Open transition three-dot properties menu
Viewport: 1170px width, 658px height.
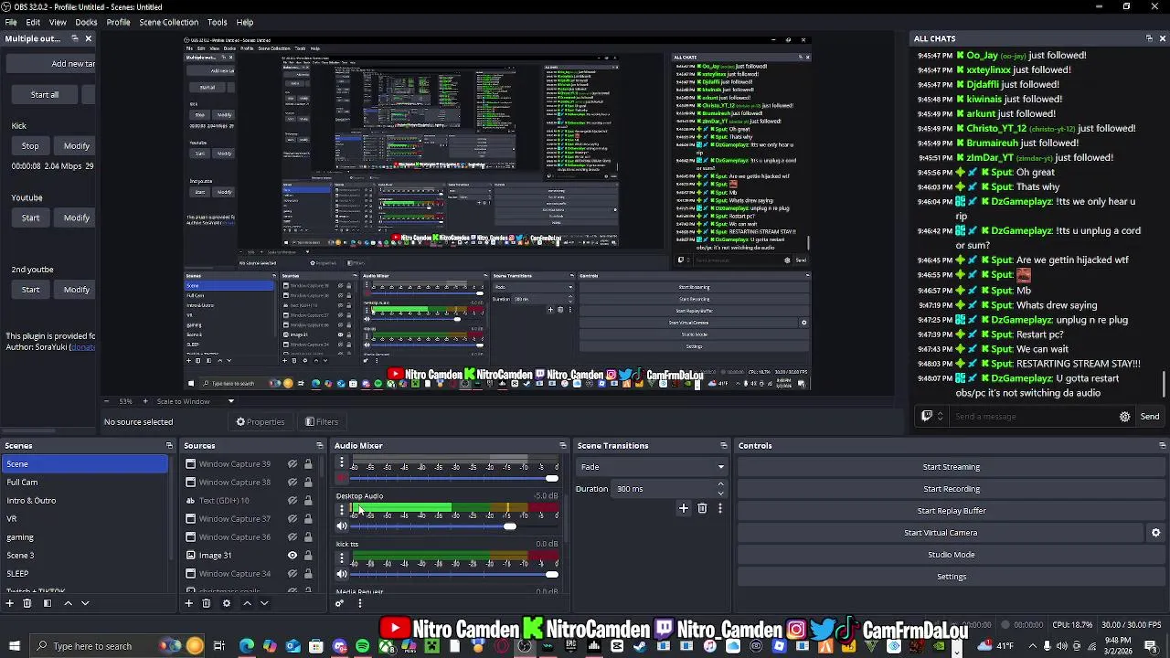(720, 508)
